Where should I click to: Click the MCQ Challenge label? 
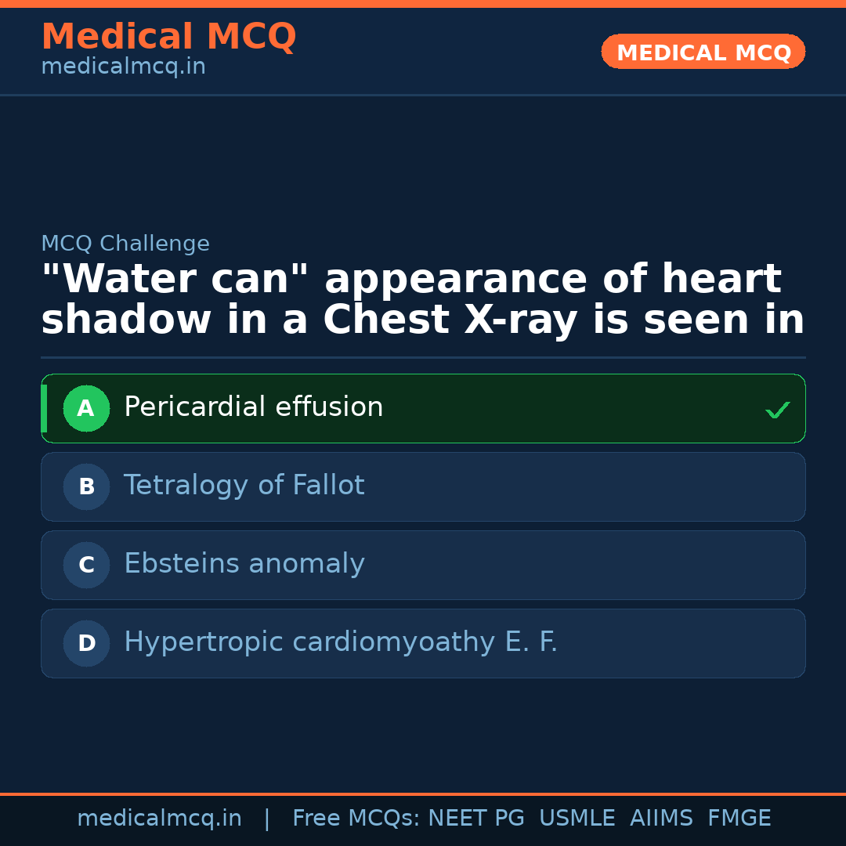[x=125, y=244]
